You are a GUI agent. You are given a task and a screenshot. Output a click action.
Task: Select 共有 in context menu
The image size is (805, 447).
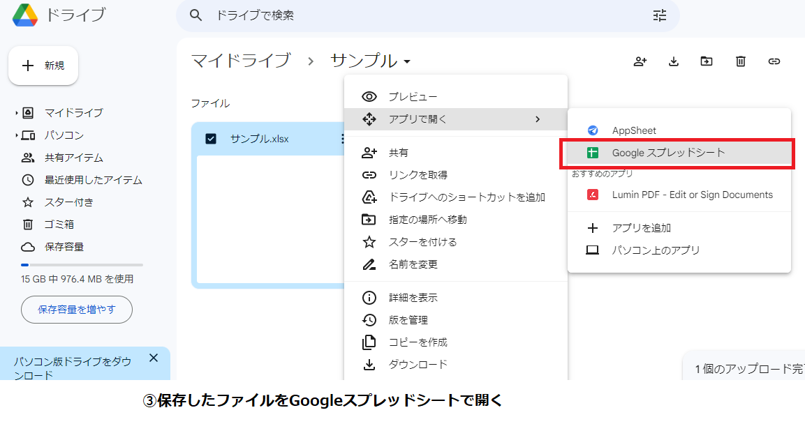[x=456, y=153]
